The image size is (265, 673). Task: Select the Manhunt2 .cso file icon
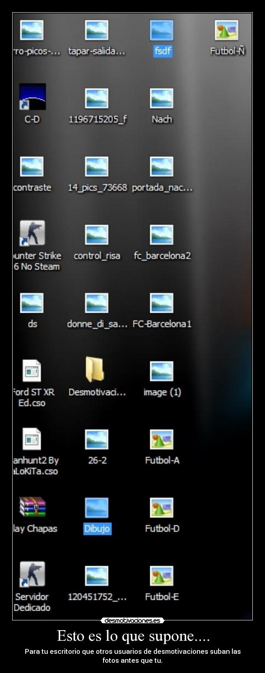coord(32,439)
